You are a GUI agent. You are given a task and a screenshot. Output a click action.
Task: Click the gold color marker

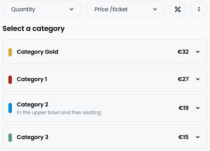tap(10, 52)
